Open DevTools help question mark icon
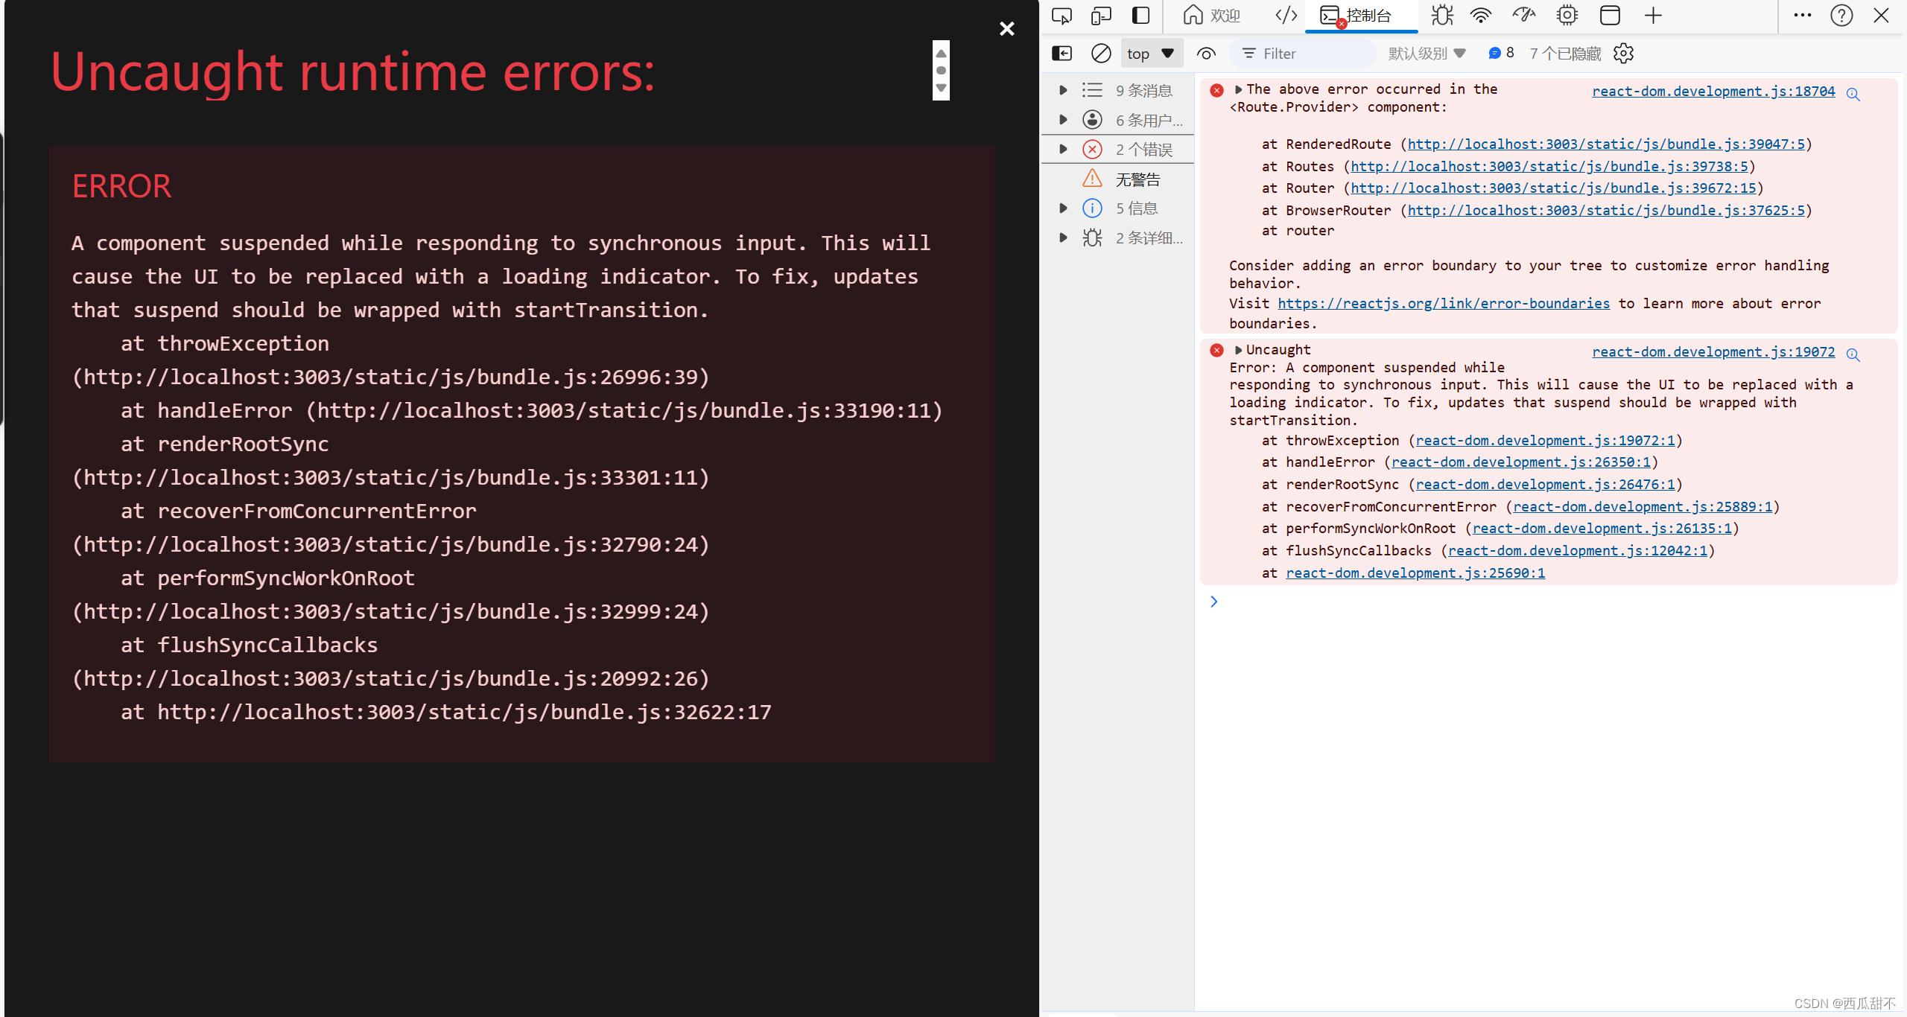This screenshot has width=1907, height=1017. coord(1841,15)
